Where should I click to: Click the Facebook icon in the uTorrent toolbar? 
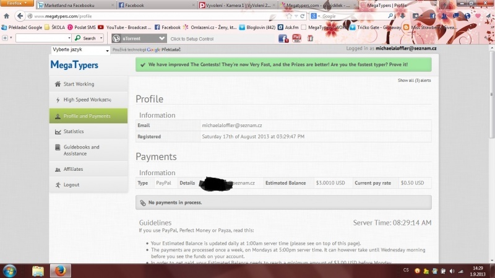[x=283, y=38]
